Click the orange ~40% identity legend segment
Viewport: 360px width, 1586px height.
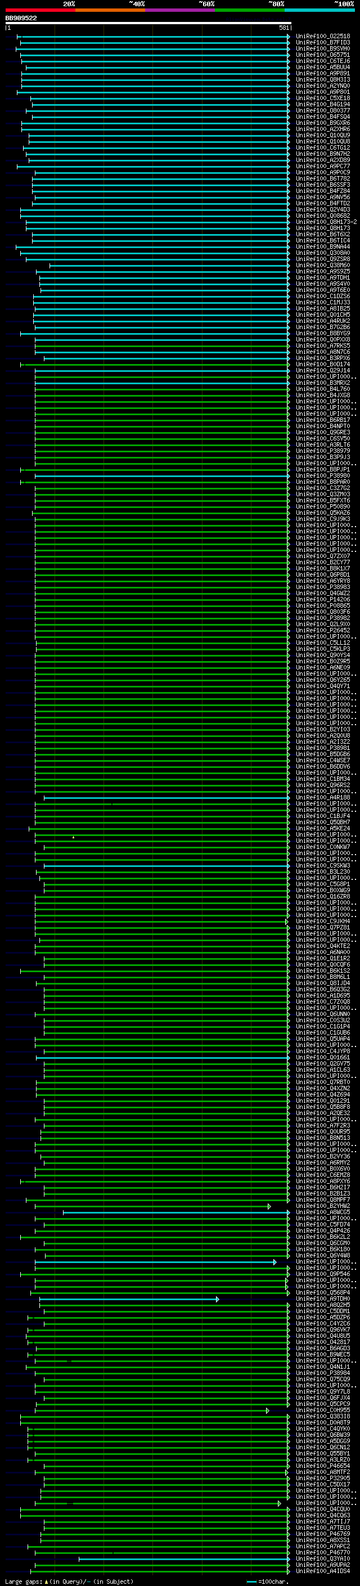coord(110,10)
